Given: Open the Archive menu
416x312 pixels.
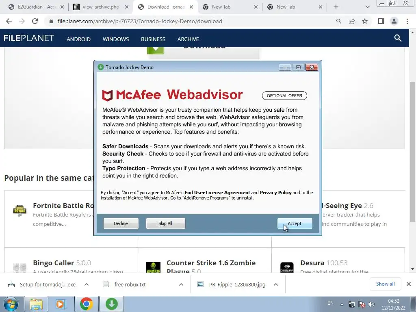Looking at the screenshot, I should click(x=188, y=39).
